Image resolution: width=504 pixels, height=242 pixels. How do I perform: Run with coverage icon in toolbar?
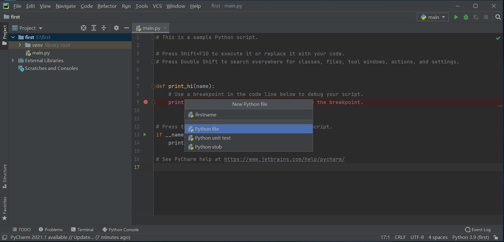click(x=476, y=17)
